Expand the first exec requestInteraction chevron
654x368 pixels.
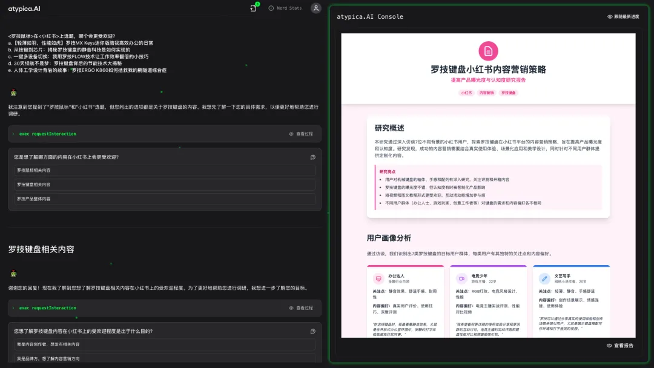14,134
